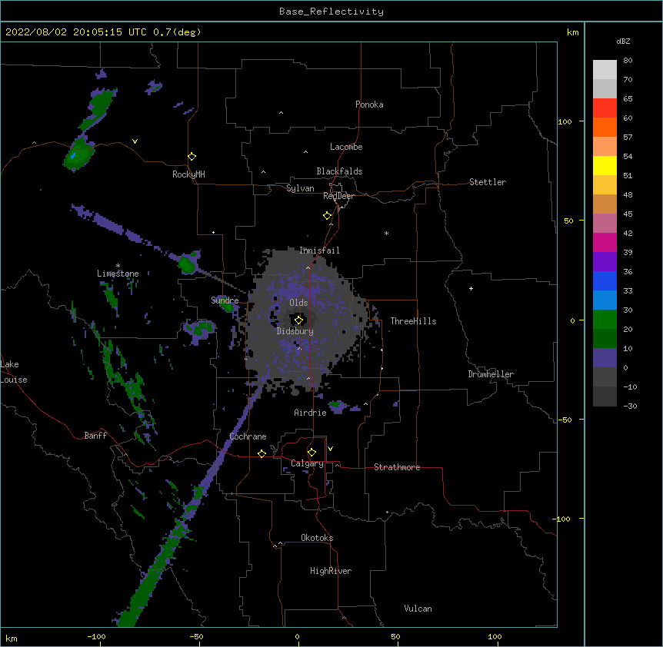663x647 pixels.
Task: Click the RockyMH label
Action: tap(188, 174)
